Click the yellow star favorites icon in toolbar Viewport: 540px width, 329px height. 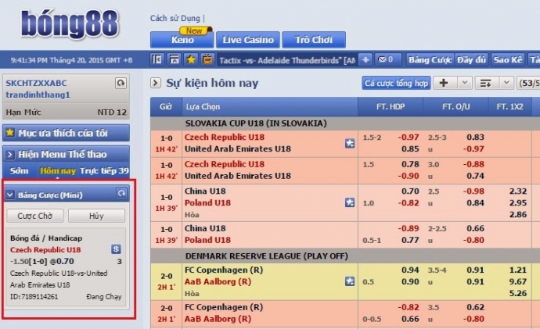point(191,59)
